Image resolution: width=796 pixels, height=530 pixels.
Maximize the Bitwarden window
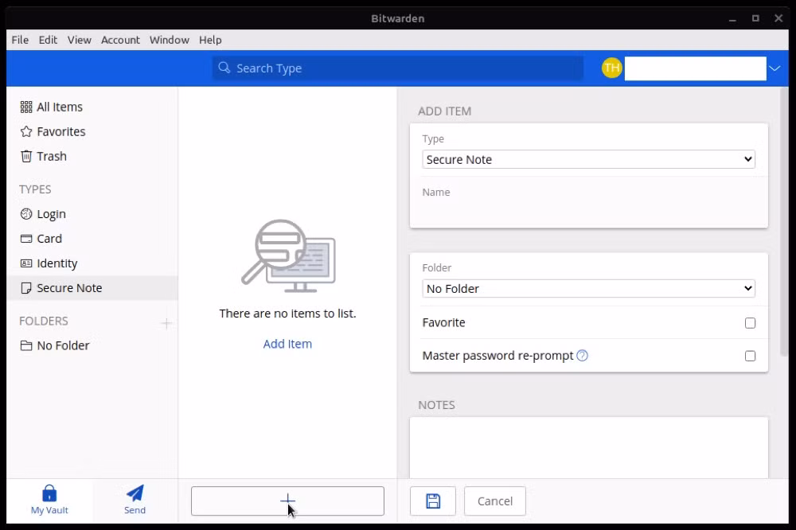point(755,18)
